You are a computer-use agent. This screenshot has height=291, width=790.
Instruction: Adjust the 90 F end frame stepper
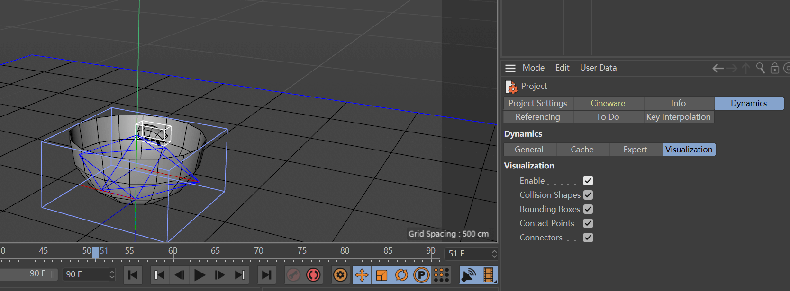pos(112,274)
